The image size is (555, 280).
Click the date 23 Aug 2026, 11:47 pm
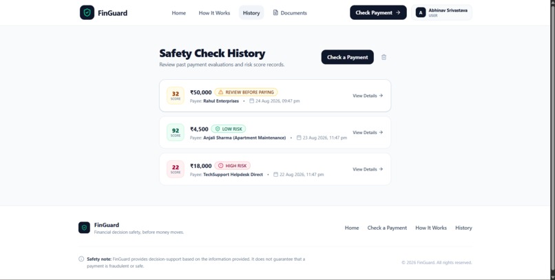(x=324, y=138)
